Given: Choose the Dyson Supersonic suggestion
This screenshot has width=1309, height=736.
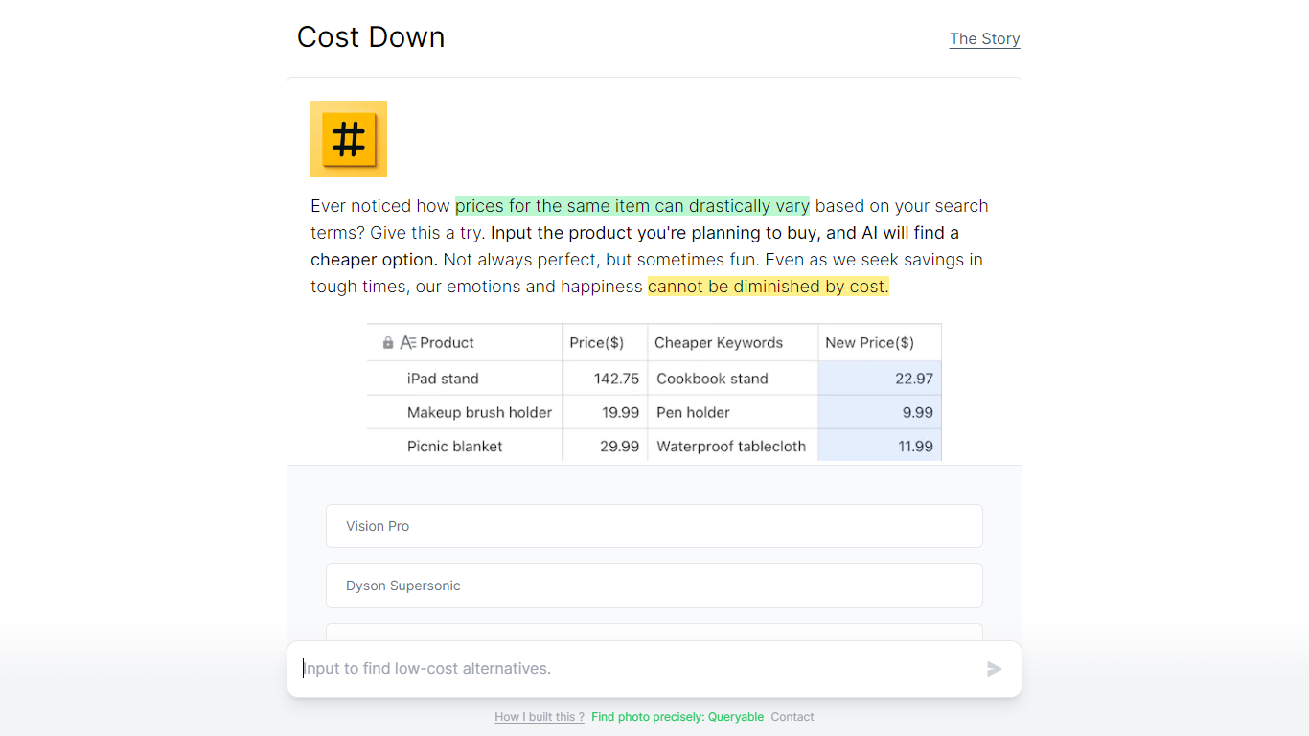Looking at the screenshot, I should tap(654, 586).
